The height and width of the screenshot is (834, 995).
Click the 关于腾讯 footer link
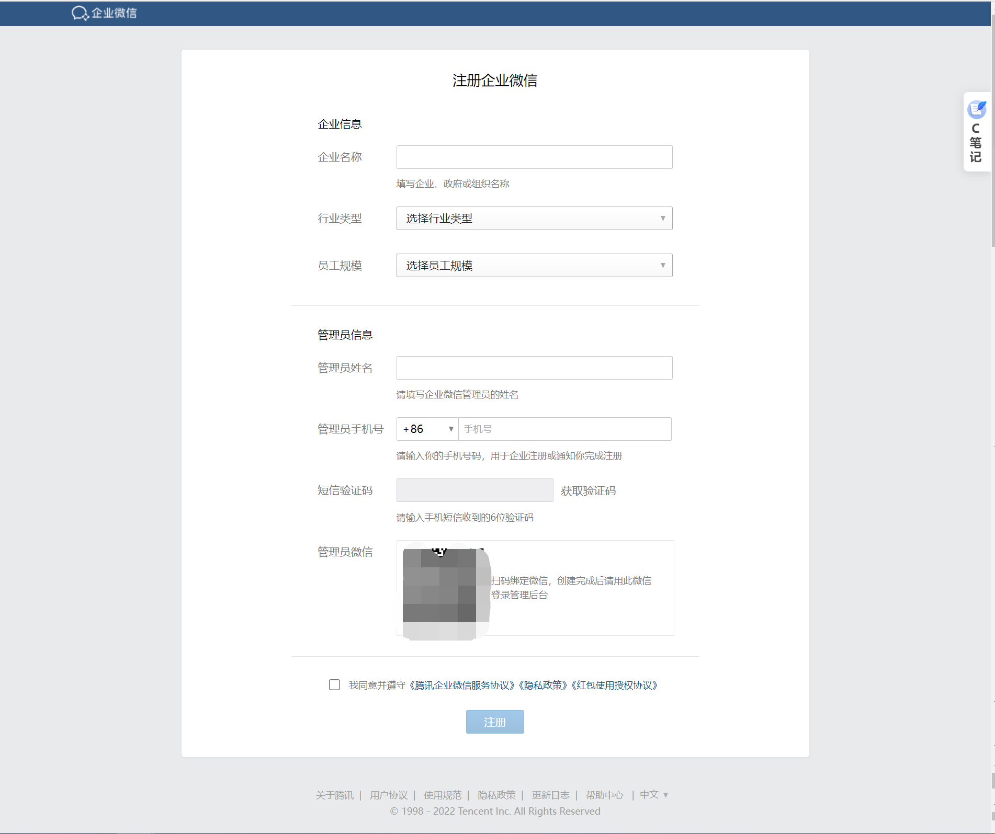(x=334, y=795)
